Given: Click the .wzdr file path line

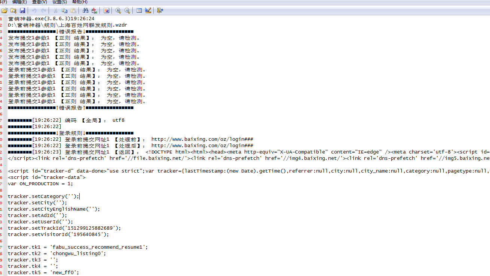Looking at the screenshot, I should 67,25.
